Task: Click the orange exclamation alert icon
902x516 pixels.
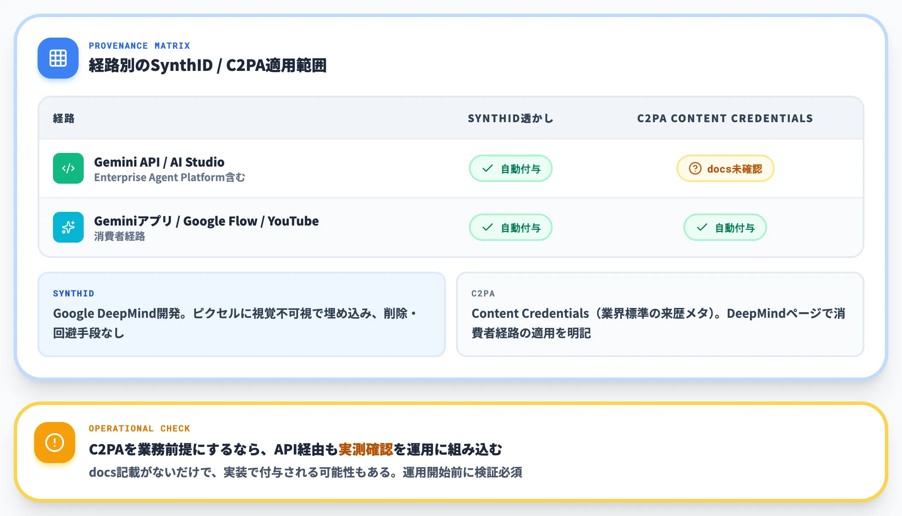Action: click(x=55, y=443)
